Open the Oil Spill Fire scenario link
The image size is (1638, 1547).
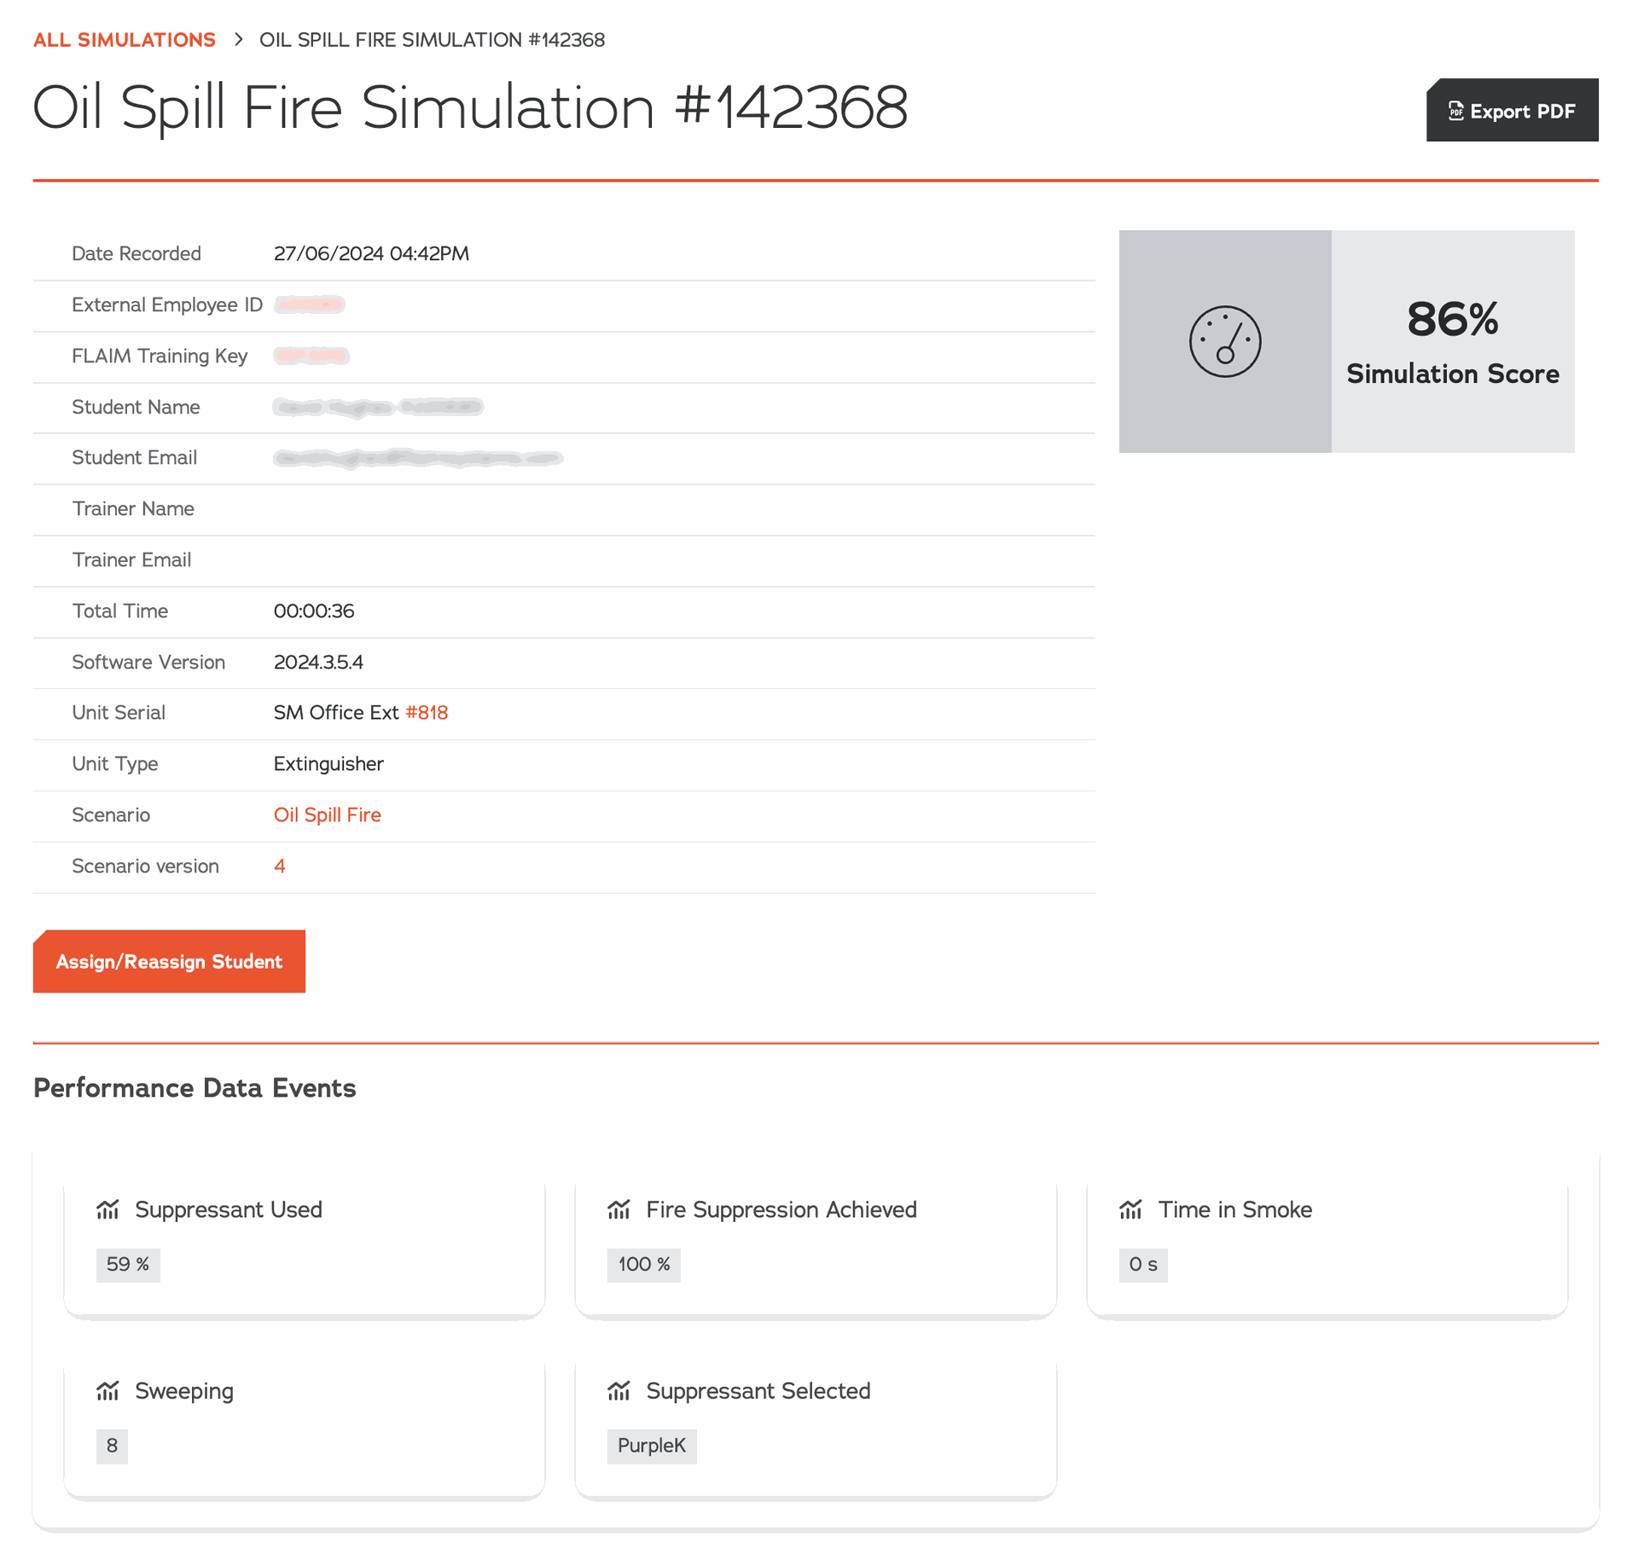click(327, 814)
